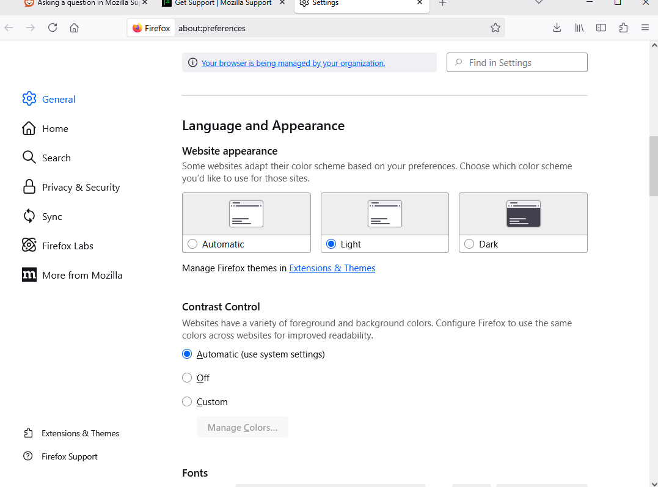Click the Dark theme preview thumbnail
This screenshot has width=658, height=487.
(x=523, y=214)
